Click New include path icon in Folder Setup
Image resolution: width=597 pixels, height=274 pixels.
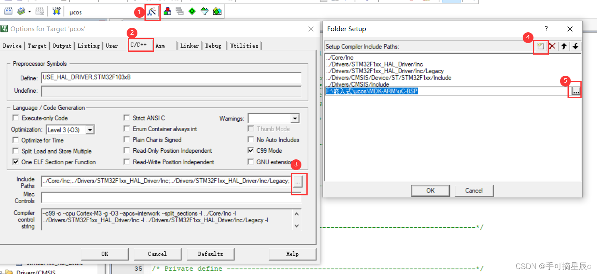541,46
